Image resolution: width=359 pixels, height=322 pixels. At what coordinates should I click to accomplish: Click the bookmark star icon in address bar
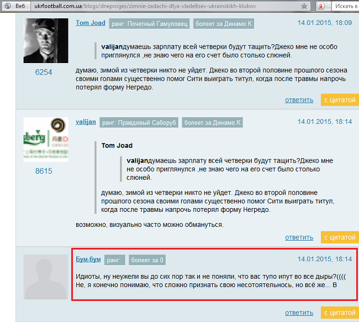click(304, 6)
